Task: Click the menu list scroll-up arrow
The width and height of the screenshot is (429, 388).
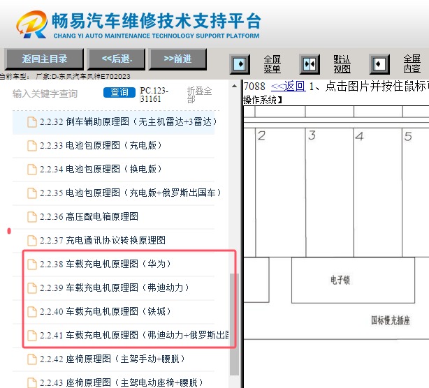Action: pos(234,86)
